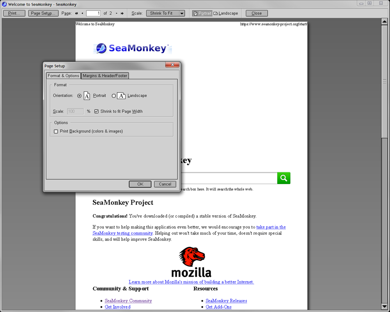Viewport: 390px width, 312px height.
Task: Open the SeaMonkey testing community link
Action: coord(122,233)
